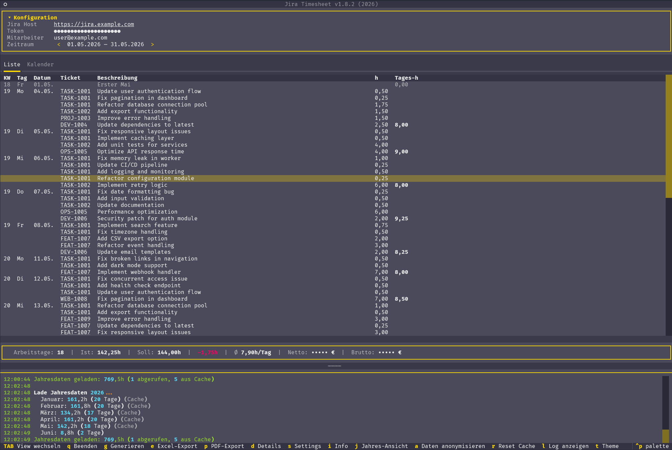
Task: Select the Liste tab
Action: point(12,64)
